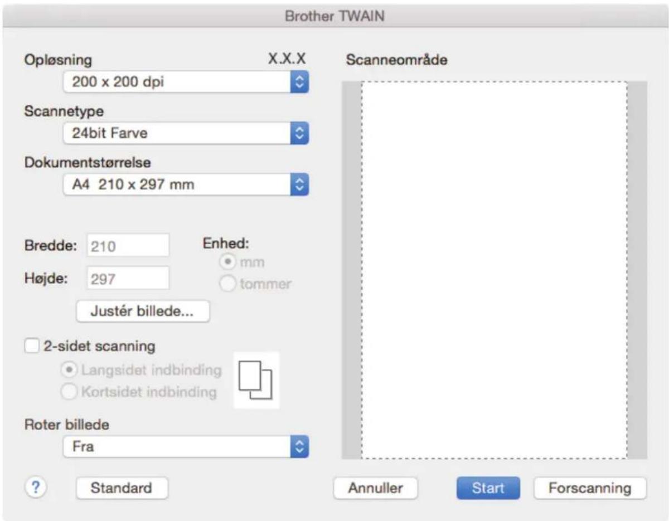Image resolution: width=669 pixels, height=521 pixels.
Task: Enable 2-sidet scanning checkbox
Action: coord(32,346)
